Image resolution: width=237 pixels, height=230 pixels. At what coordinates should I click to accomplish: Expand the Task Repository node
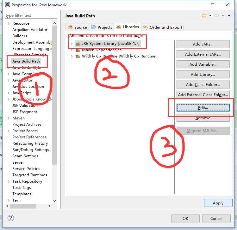(x=9, y=181)
